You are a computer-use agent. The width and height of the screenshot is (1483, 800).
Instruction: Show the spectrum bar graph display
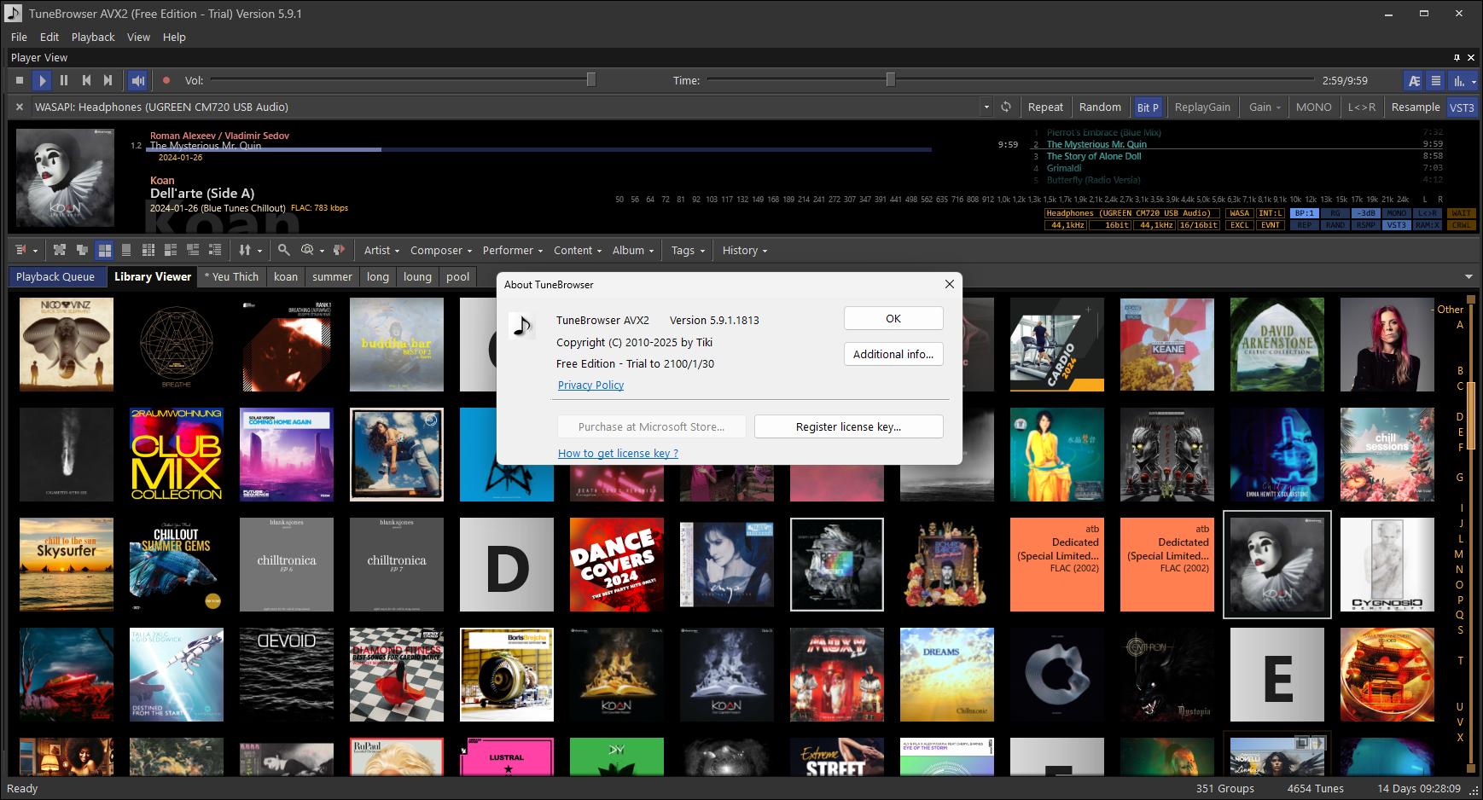(x=1460, y=80)
